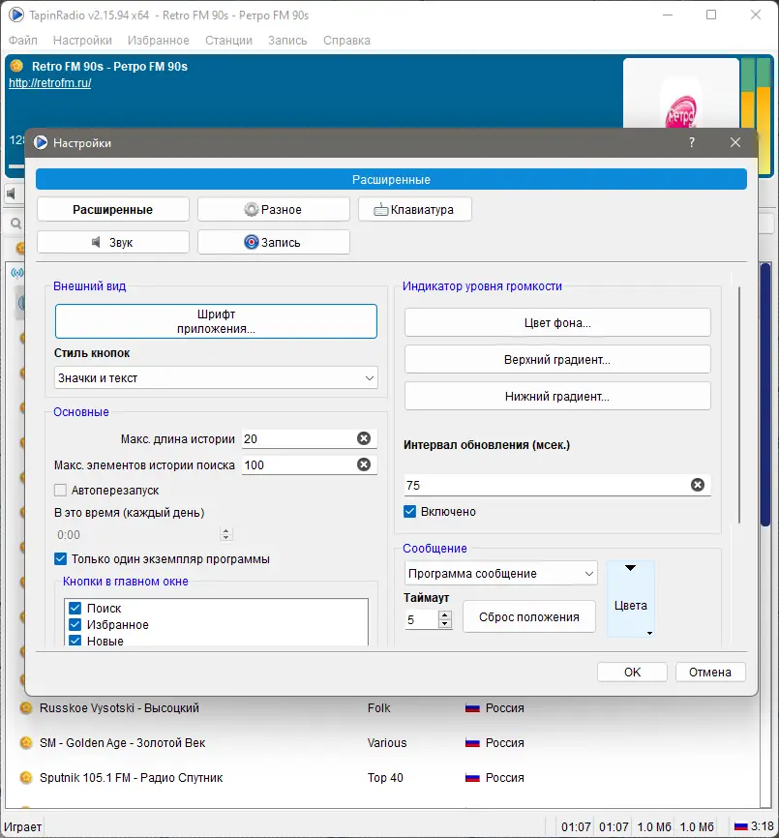Click the Цвет фона color button

pos(557,322)
